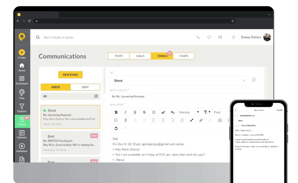
Task: Open Steve's Upcoming Renewal email
Action: tap(71, 117)
